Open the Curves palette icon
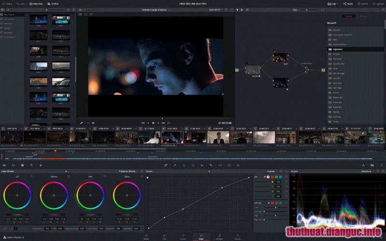This screenshot has width=386, height=241. coord(166,165)
